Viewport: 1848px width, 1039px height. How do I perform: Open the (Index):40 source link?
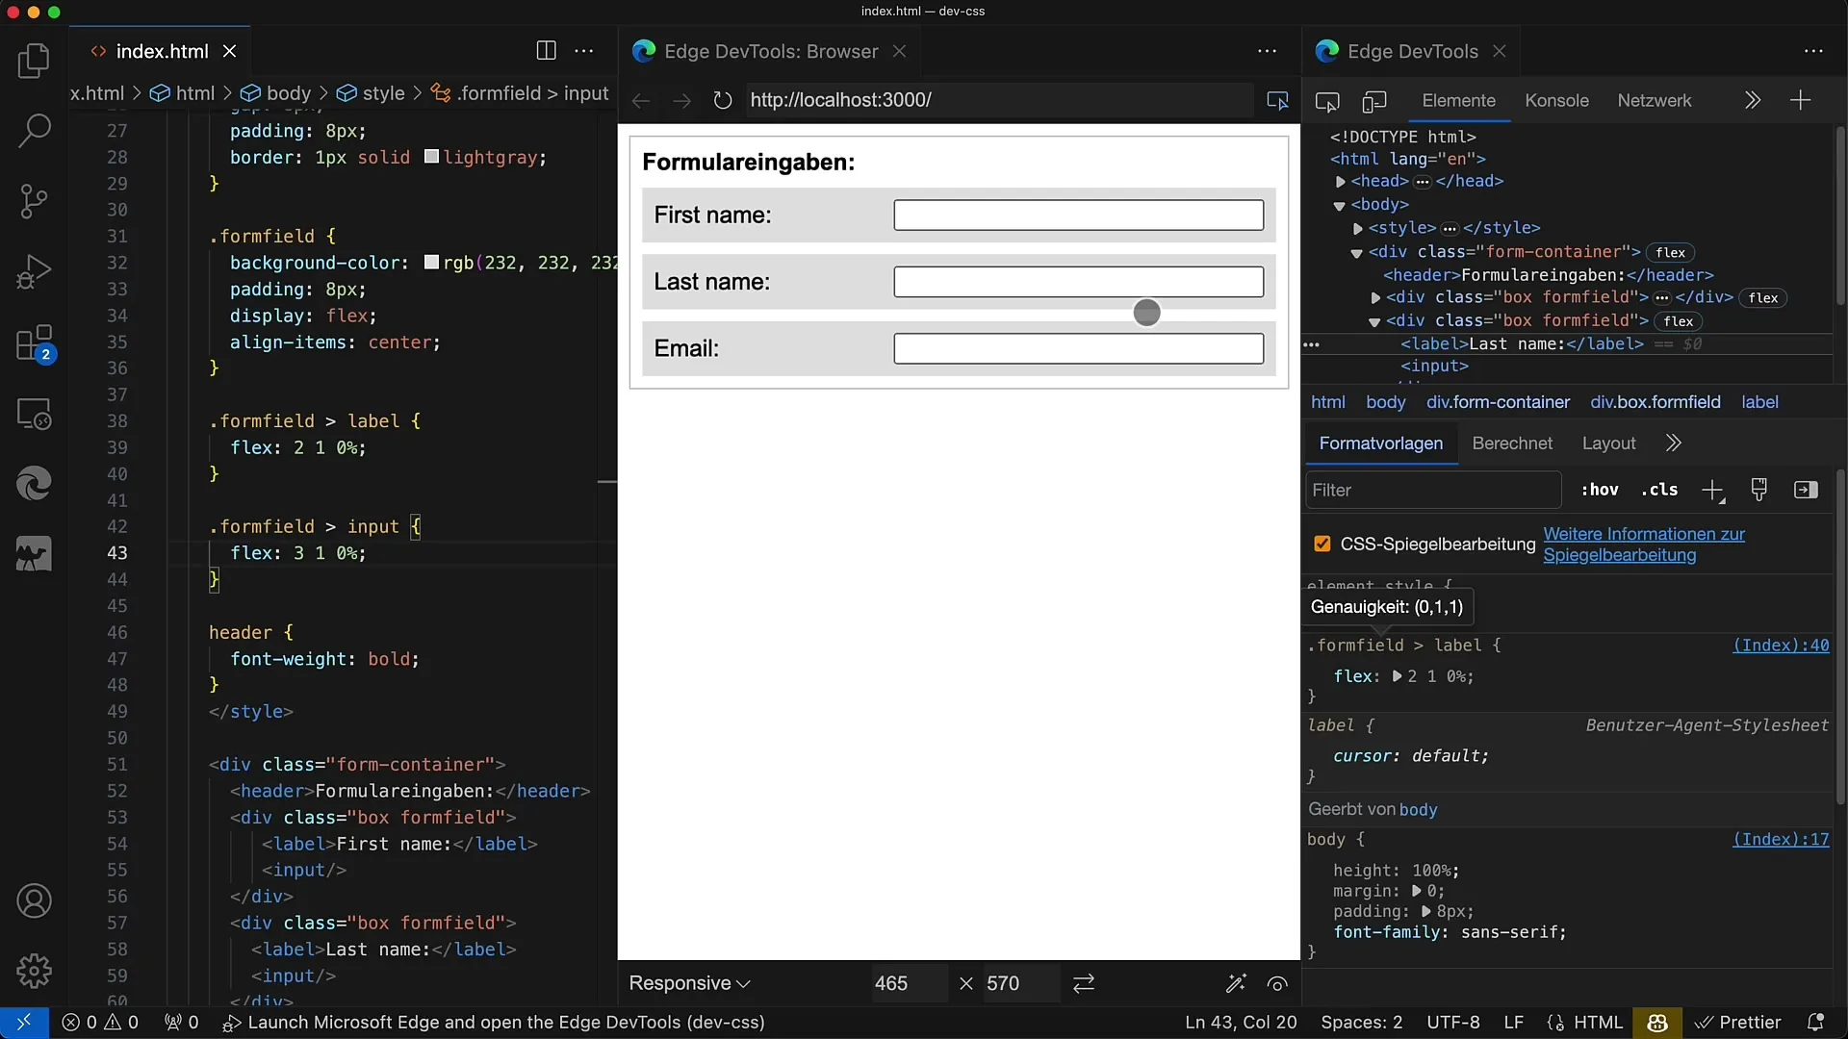(x=1781, y=646)
